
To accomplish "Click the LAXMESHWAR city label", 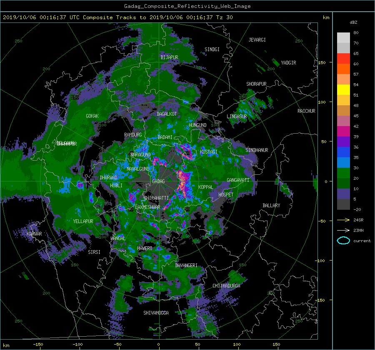I will tap(147, 207).
